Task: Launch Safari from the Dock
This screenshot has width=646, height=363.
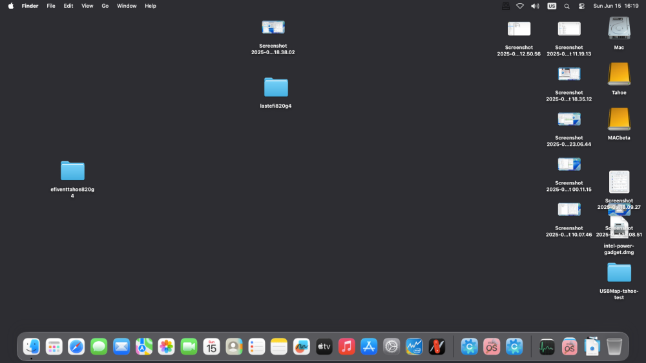Action: coord(76,346)
